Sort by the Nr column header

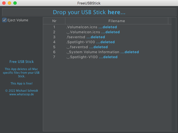pyautogui.click(x=54, y=21)
